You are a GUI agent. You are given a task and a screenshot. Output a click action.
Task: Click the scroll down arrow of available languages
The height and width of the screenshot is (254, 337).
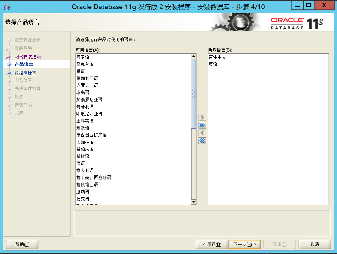pyautogui.click(x=194, y=202)
